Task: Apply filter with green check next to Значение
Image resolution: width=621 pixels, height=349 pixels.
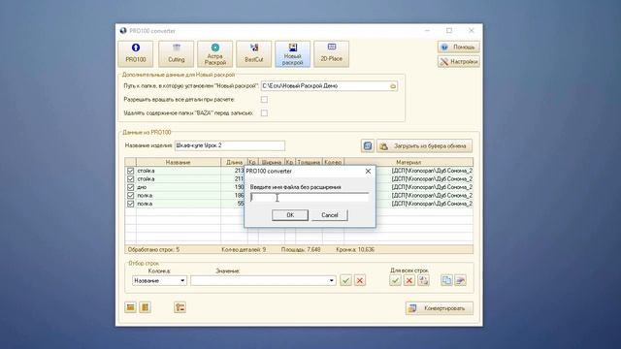Action: pyautogui.click(x=345, y=280)
